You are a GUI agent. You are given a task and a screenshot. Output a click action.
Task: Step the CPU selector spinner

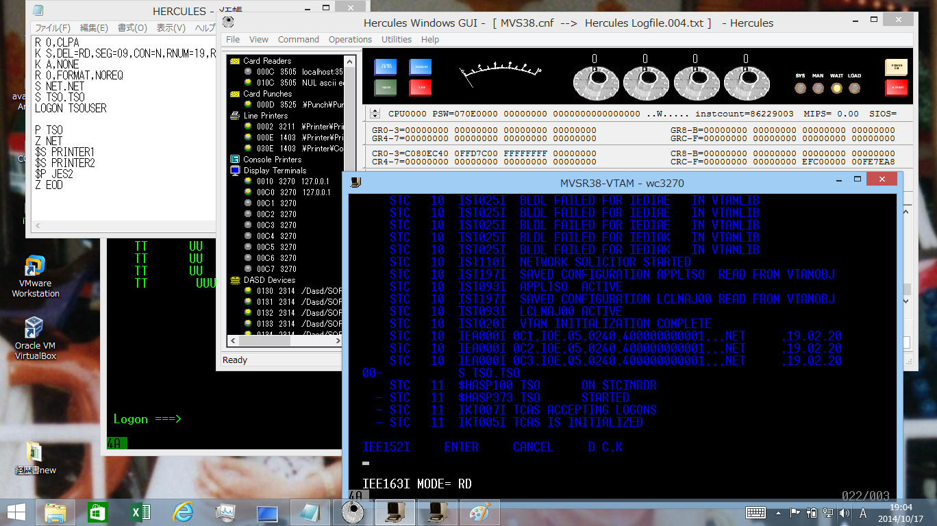[375, 114]
